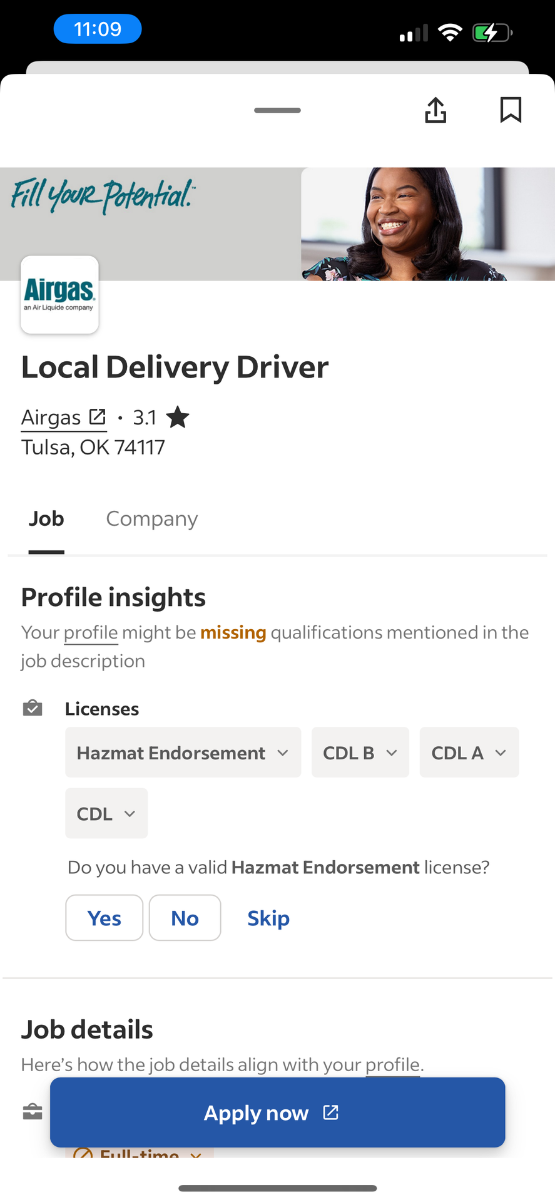
Task: Bookmark this job with the save icon
Action: [x=511, y=110]
